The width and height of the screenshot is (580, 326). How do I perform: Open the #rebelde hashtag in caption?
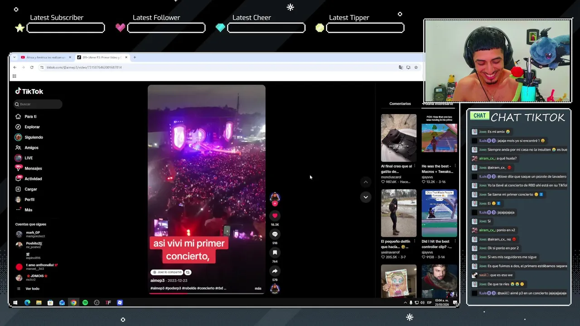tap(188, 288)
